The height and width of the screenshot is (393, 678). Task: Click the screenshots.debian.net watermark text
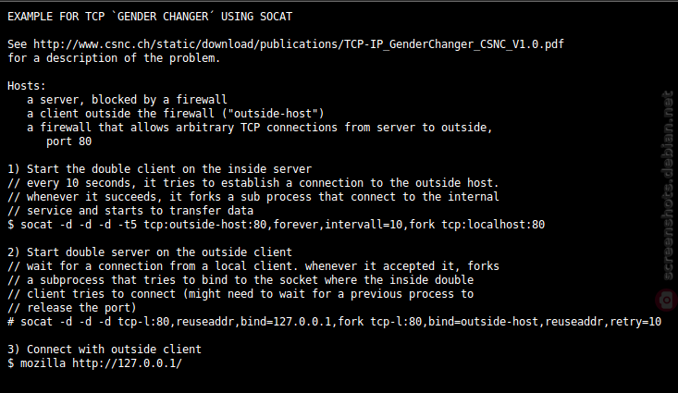coord(668,185)
